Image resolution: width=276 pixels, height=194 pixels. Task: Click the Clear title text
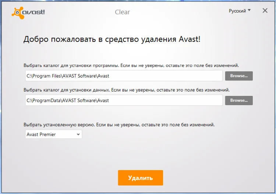[x=122, y=12]
